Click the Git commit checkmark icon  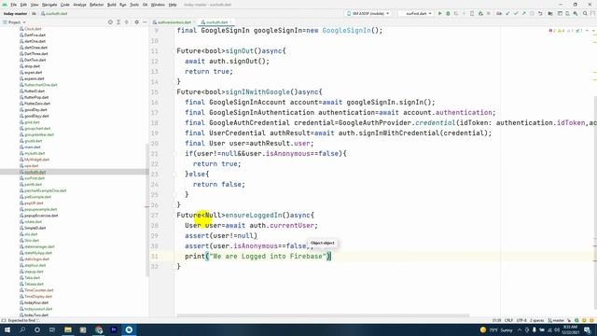click(x=516, y=13)
